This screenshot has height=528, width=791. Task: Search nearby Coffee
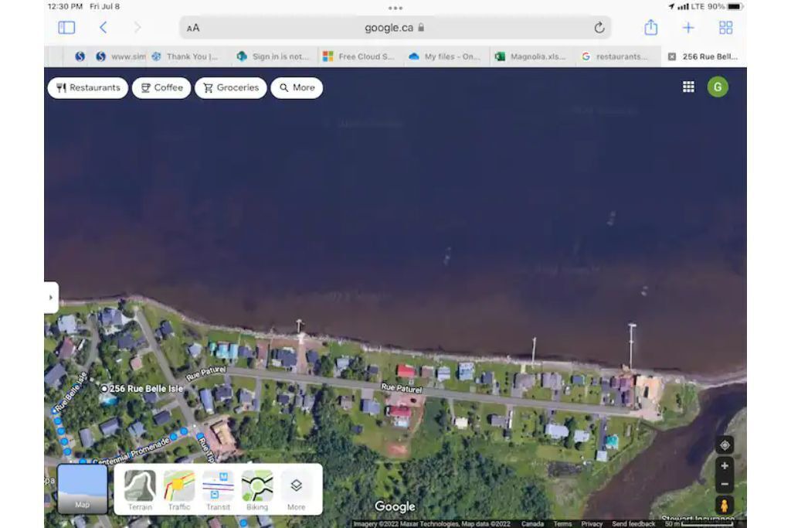161,88
